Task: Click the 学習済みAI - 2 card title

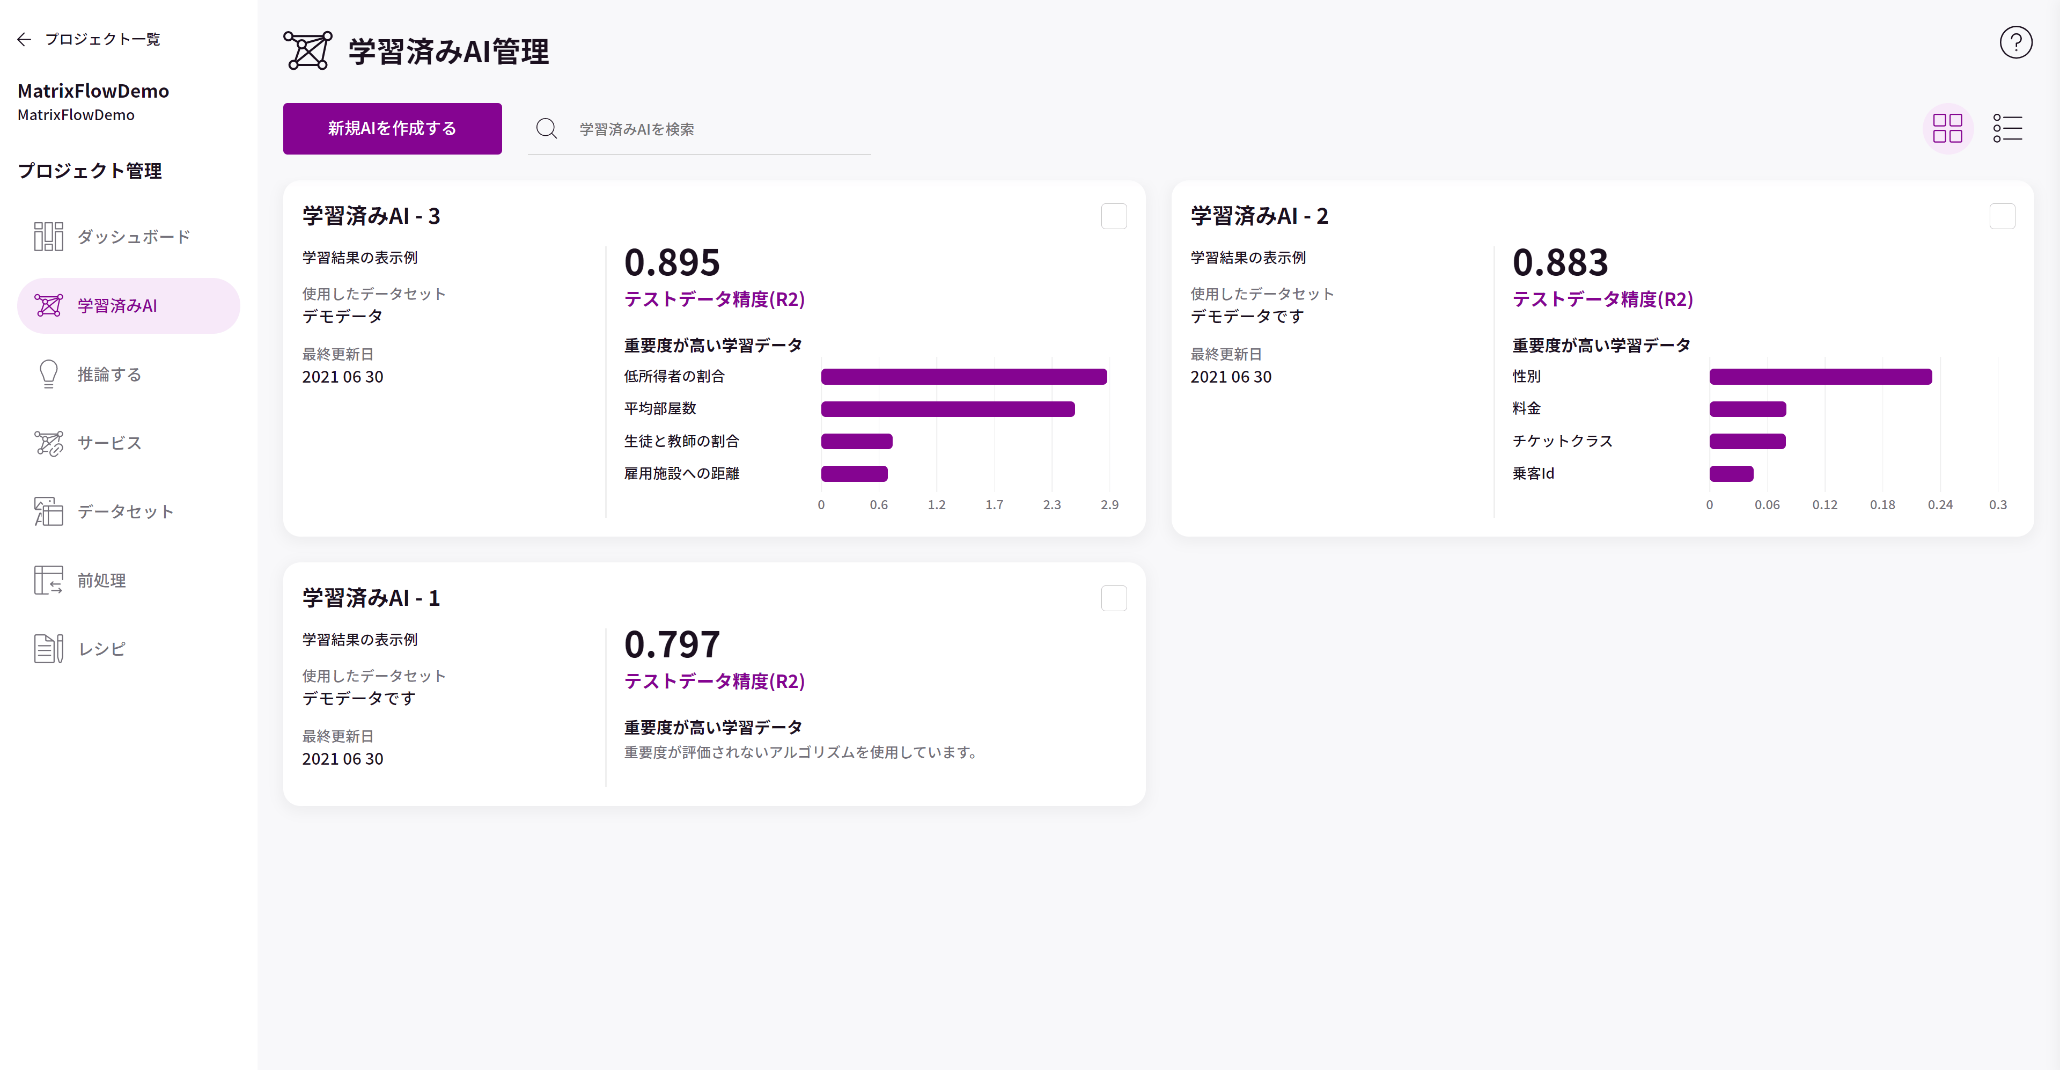Action: [x=1259, y=216]
